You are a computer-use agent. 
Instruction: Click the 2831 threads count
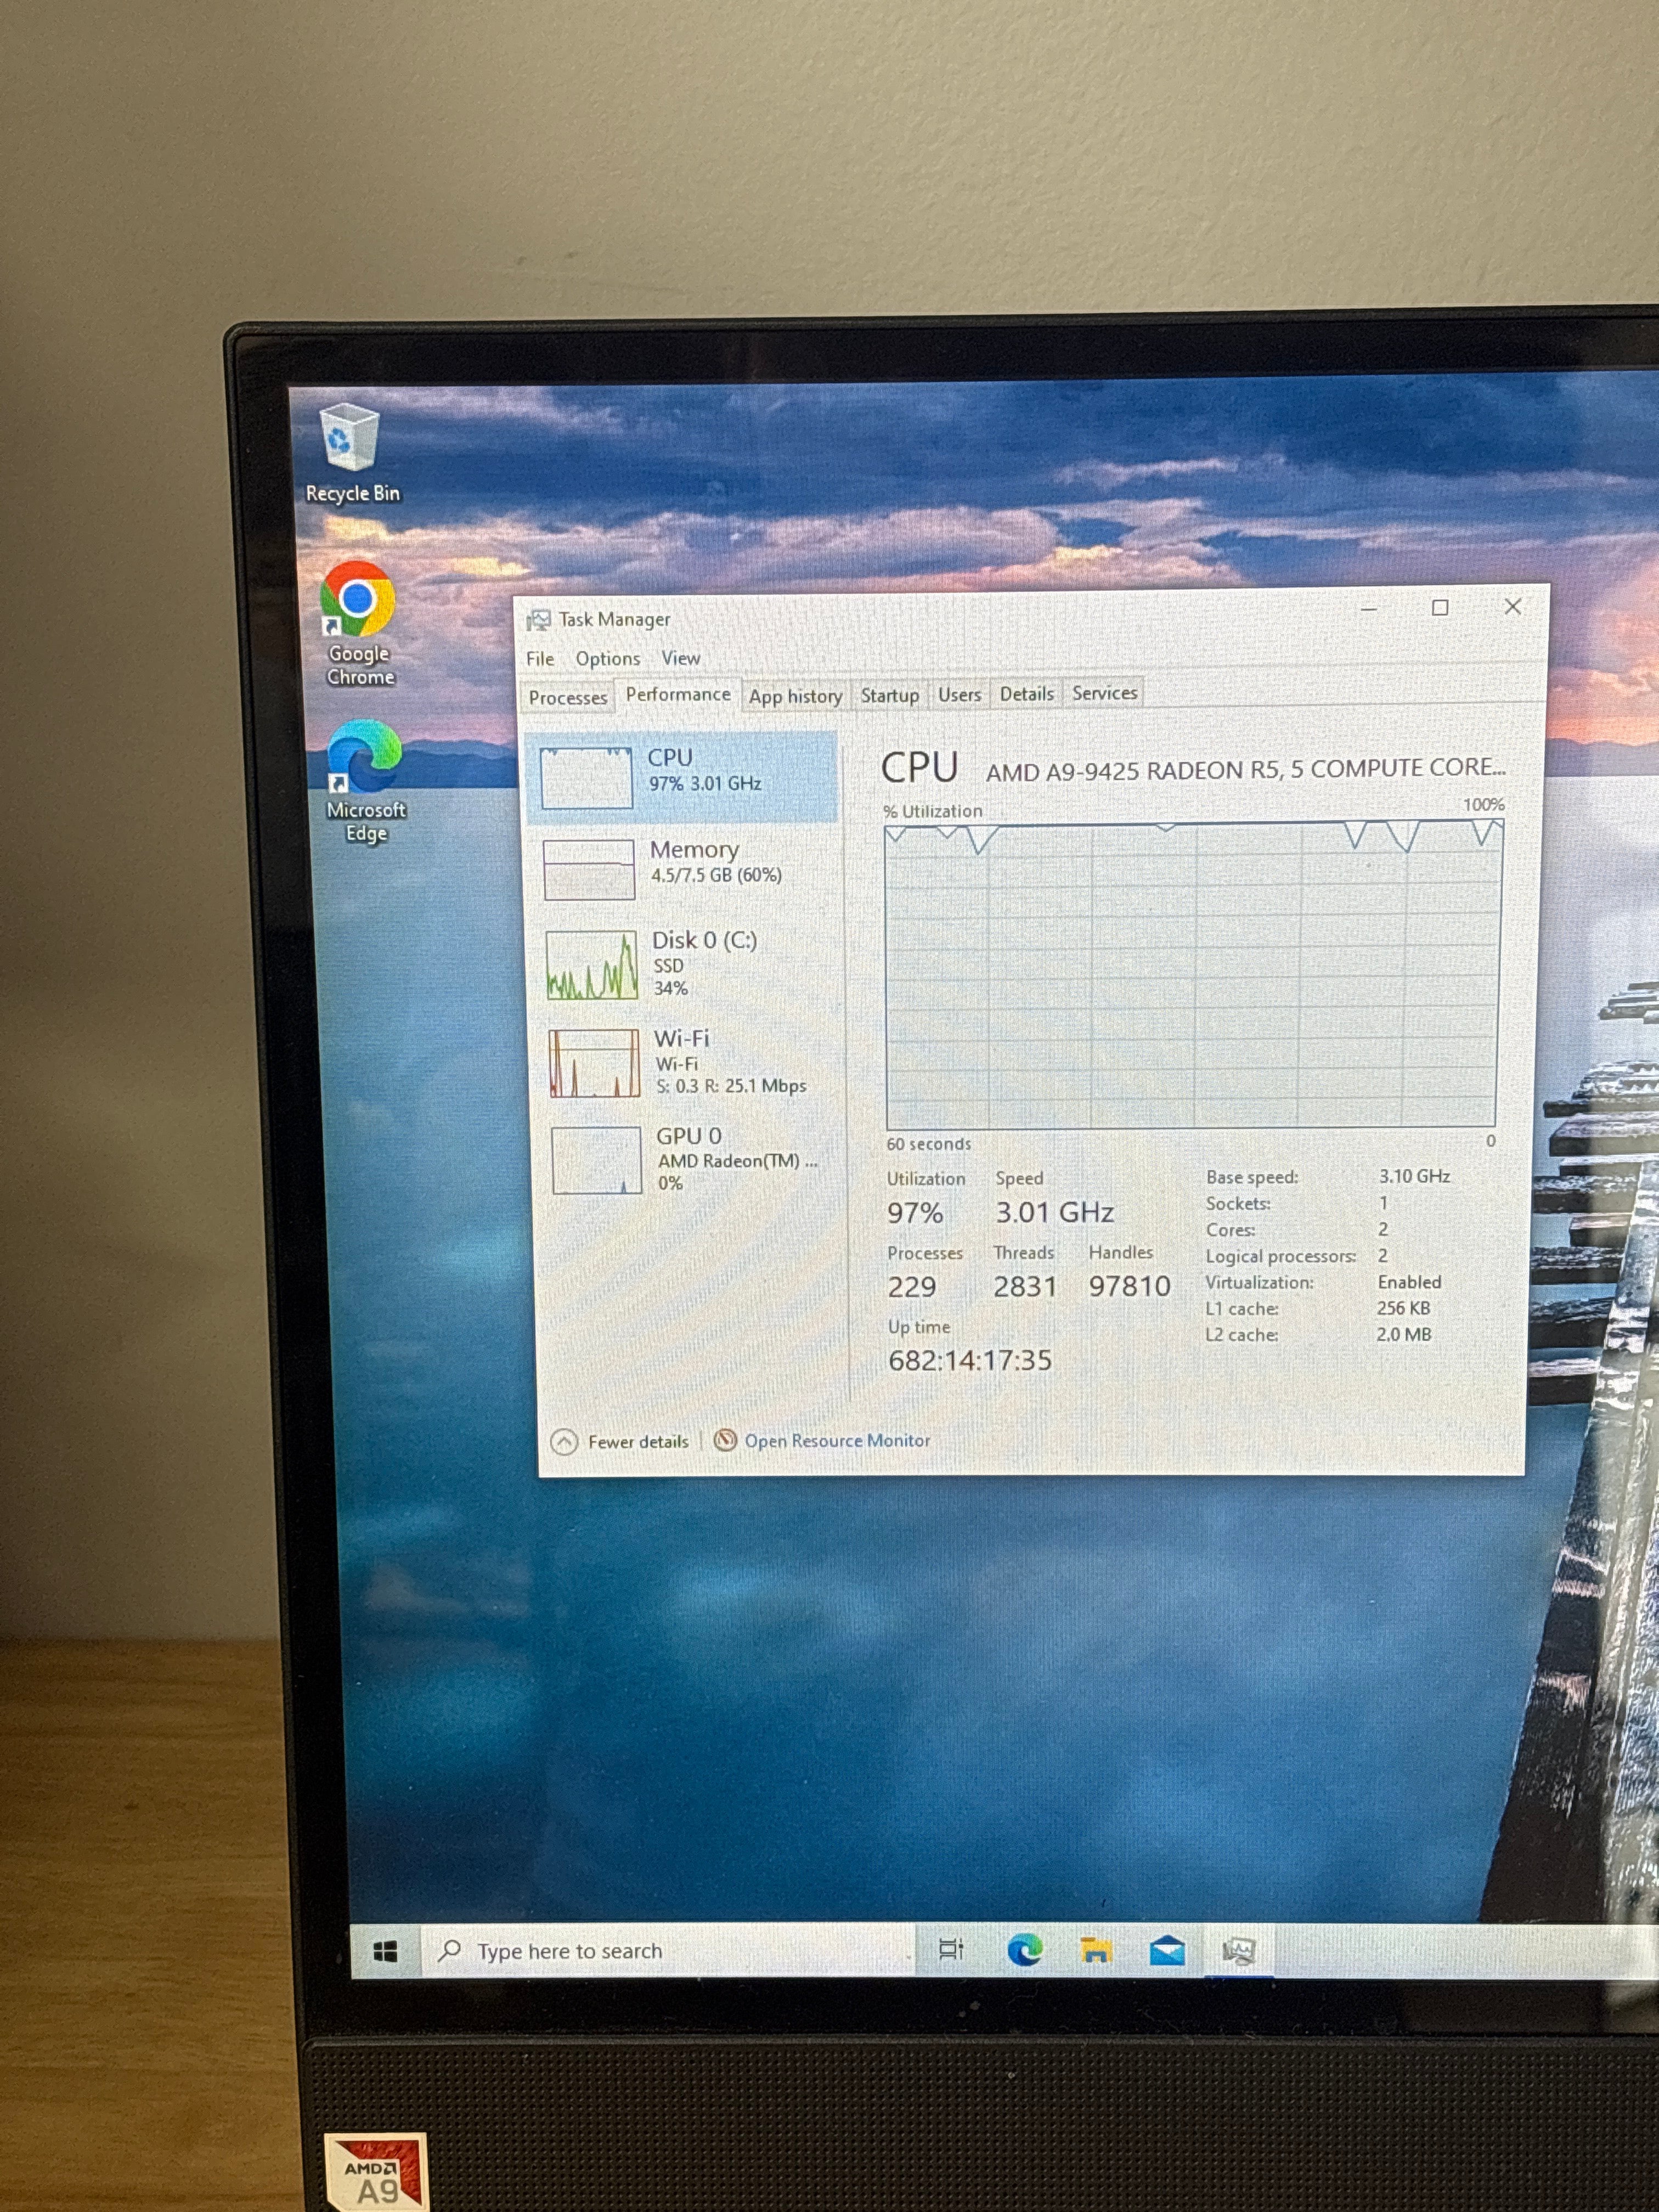coord(1024,1286)
